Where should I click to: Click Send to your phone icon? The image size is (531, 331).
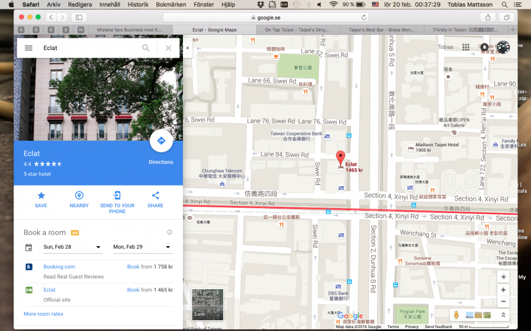(117, 196)
